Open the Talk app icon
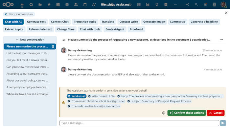 point(31,5)
